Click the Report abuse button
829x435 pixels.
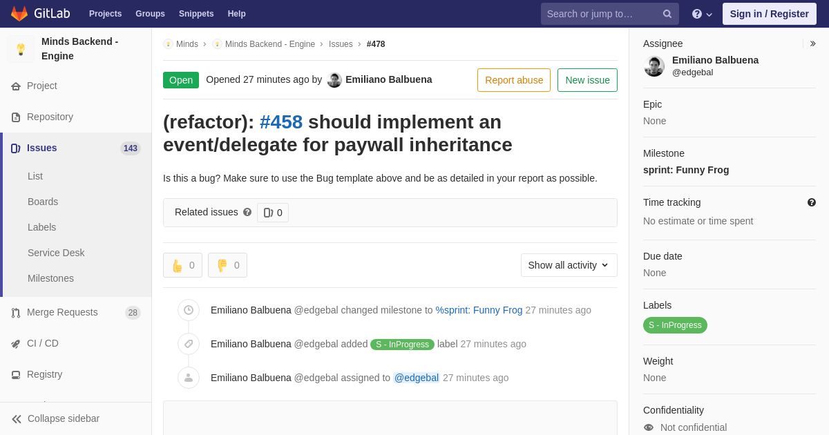tap(514, 80)
